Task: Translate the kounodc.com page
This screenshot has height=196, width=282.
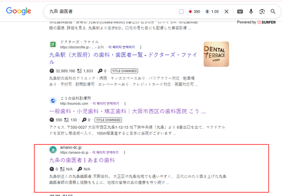Action: 106,104
